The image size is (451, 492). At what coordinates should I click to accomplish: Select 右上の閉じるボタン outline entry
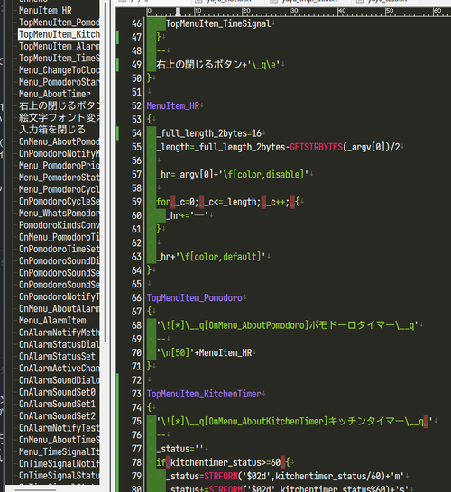coord(59,105)
